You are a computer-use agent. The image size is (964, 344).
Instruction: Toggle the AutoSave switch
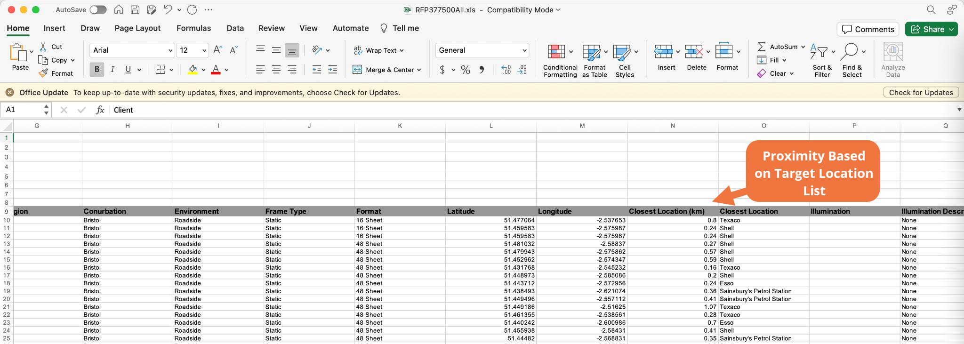(x=98, y=9)
